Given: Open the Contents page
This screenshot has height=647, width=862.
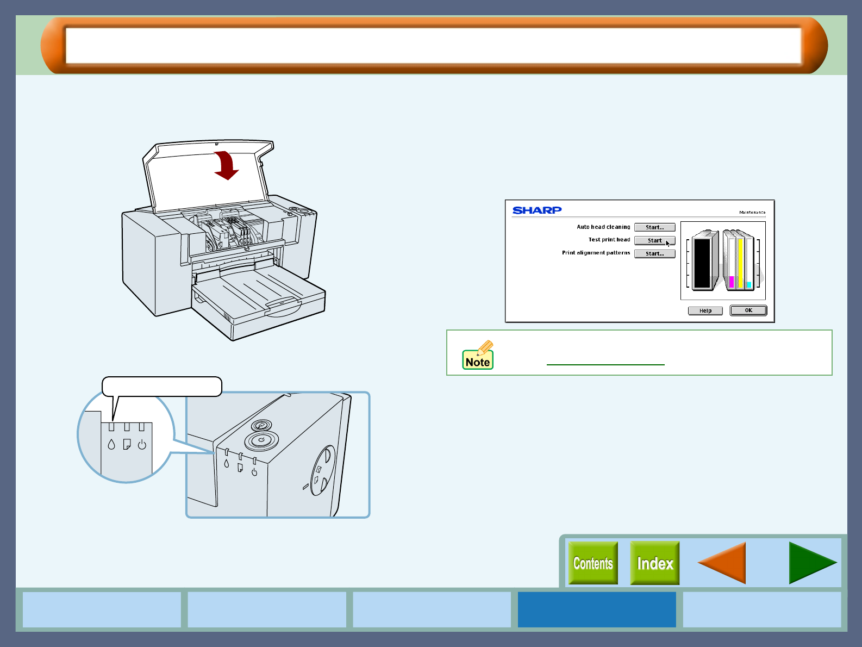Looking at the screenshot, I should click(593, 563).
